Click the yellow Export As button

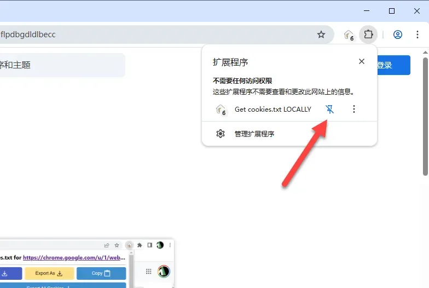point(49,273)
